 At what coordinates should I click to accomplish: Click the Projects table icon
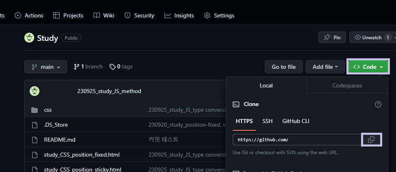tap(56, 16)
